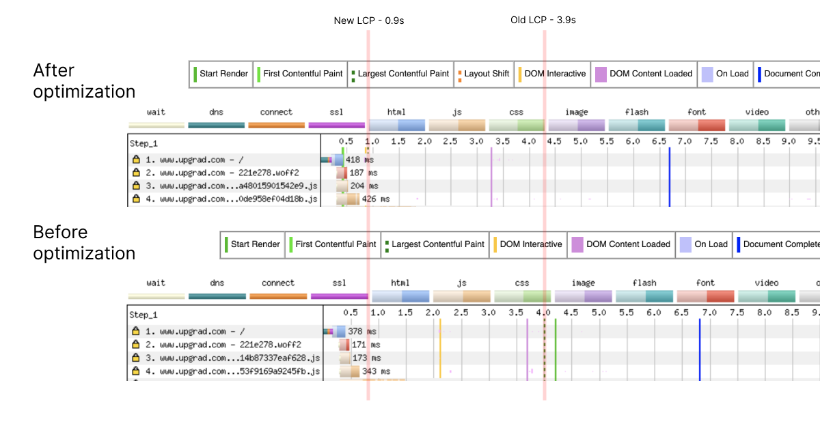The image size is (820, 430).
Task: Select the 53f9169a9245fb.js request row
Action: pos(227,371)
